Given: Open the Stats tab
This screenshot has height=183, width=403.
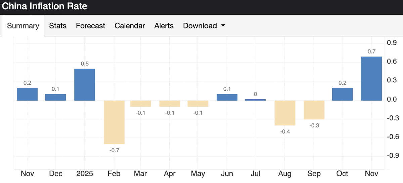Looking at the screenshot, I should point(58,26).
